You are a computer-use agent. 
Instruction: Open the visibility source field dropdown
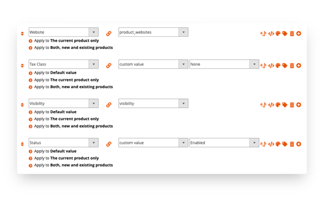154,103
